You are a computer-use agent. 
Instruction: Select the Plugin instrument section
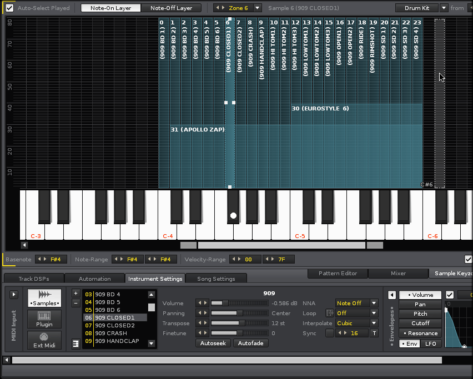[44, 319]
